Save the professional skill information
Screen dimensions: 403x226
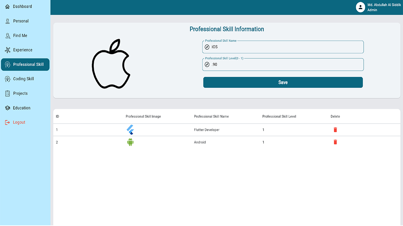283,82
